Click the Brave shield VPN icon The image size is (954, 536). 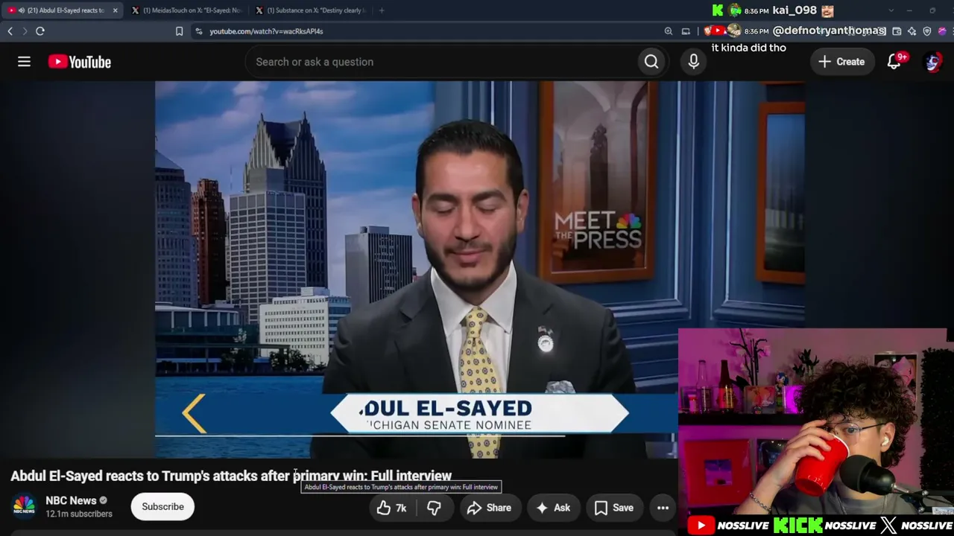[927, 31]
